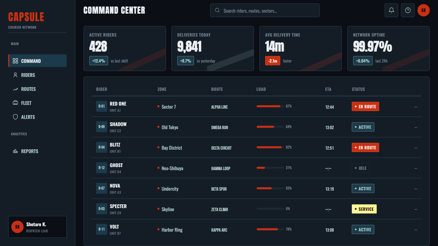Click the R-07 rider badge
Screen dimensions: 438x246
tap(102, 188)
